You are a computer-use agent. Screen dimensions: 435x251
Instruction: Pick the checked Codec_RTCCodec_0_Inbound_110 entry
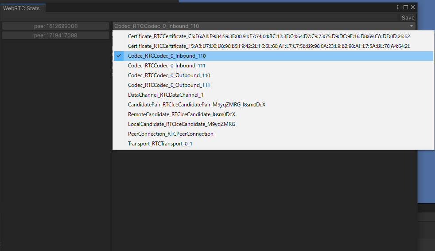(x=167, y=56)
